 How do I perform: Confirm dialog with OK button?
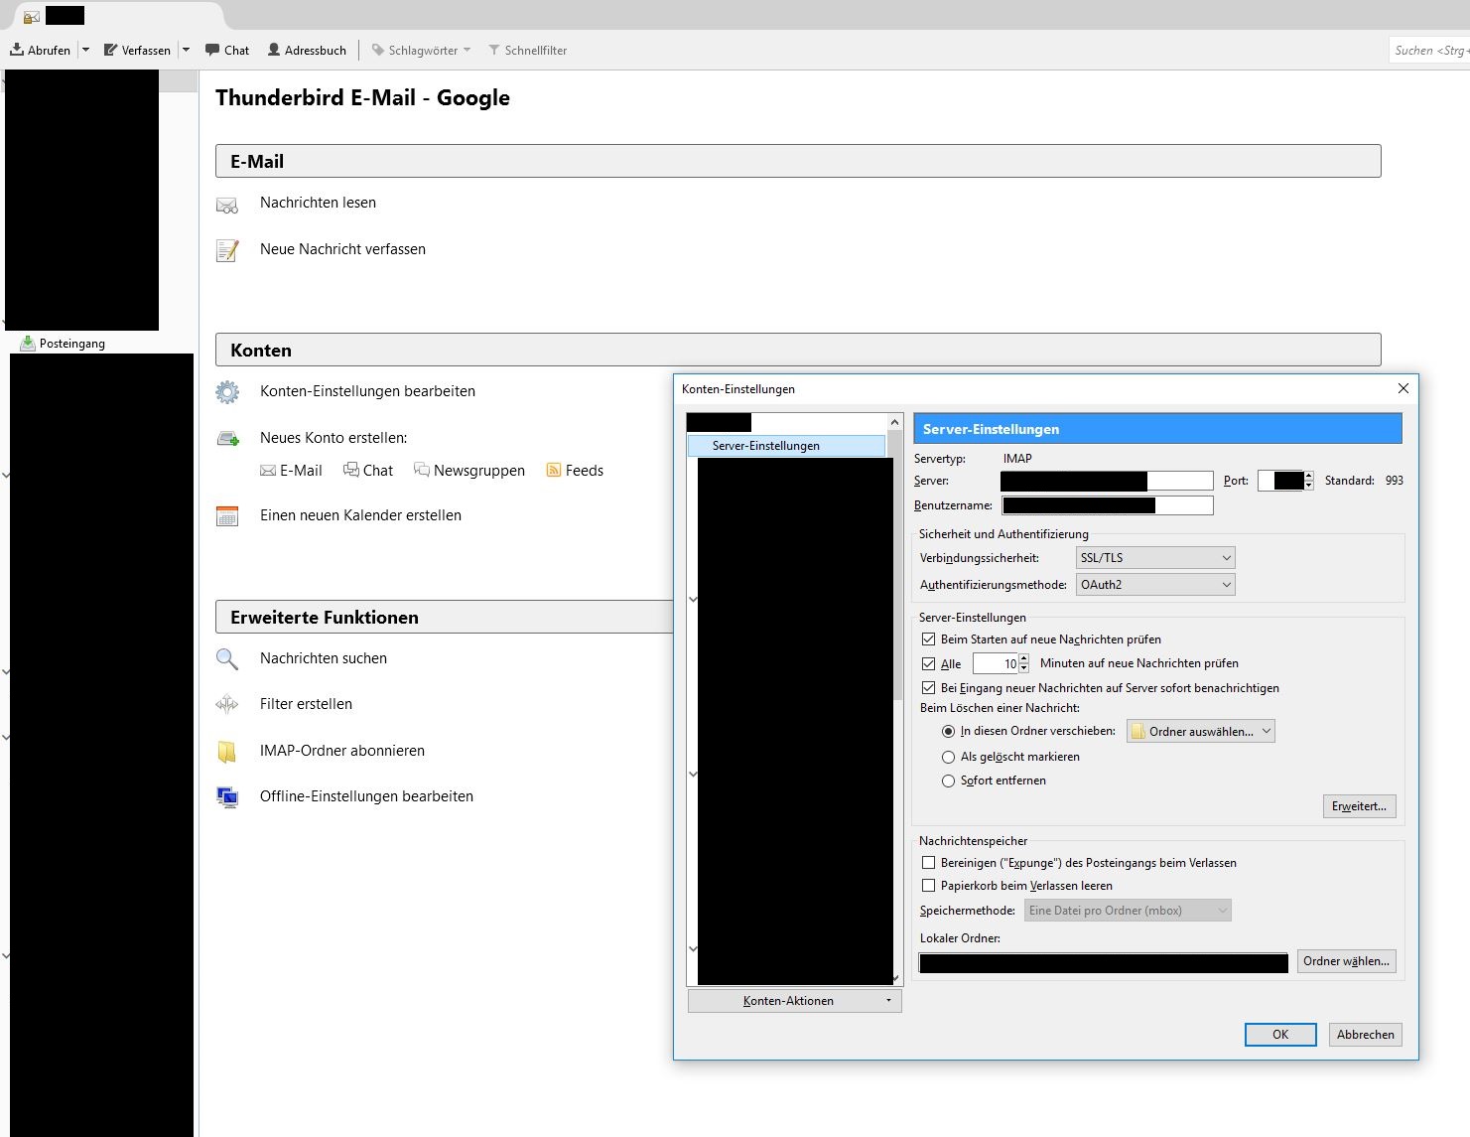(1280, 1035)
